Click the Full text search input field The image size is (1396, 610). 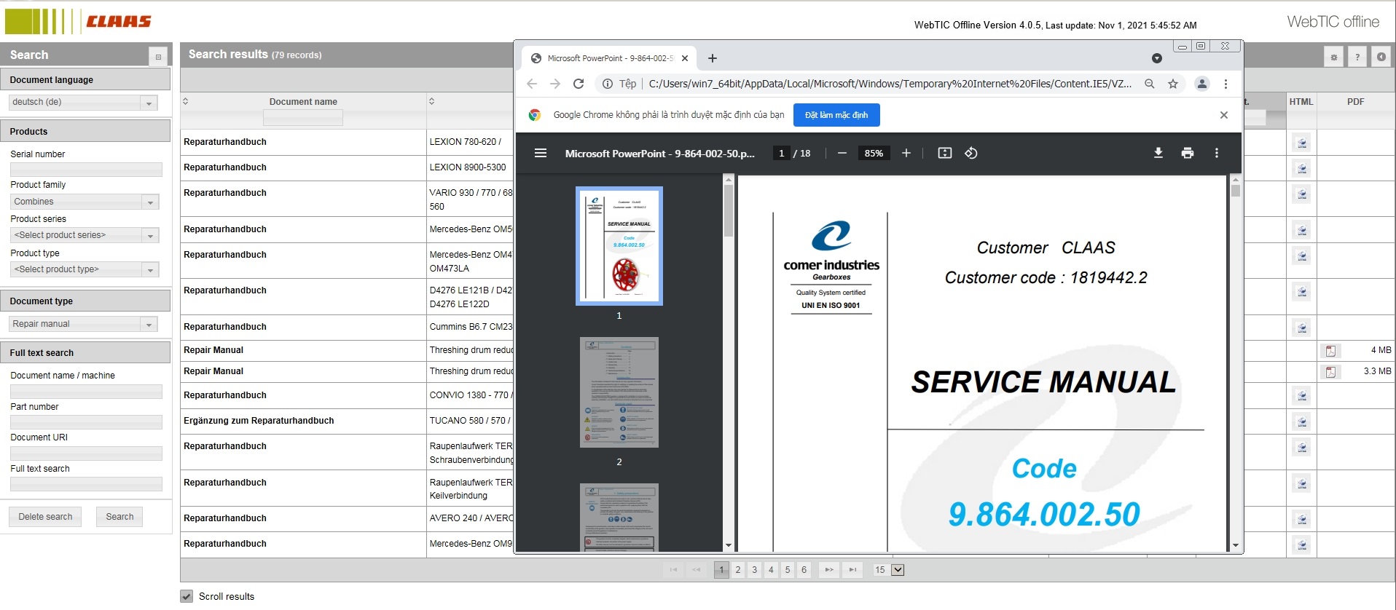[86, 484]
